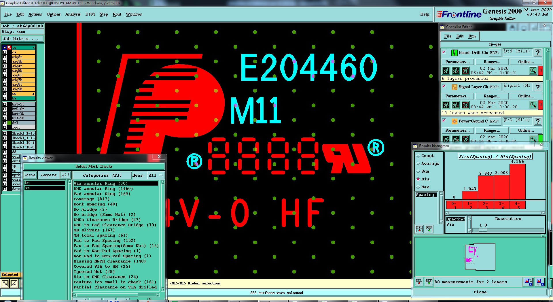Click ERF button for Signal Layer check
The height and width of the screenshot is (302, 553).
tap(495, 87)
